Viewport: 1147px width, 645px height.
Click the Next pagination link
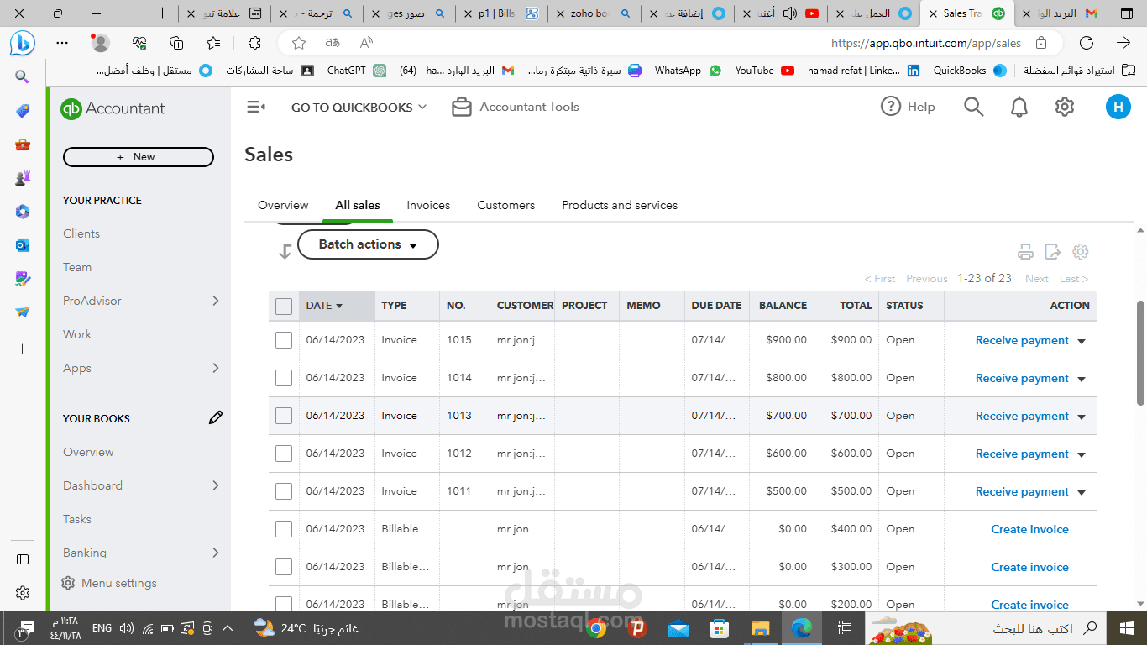pyautogui.click(x=1036, y=279)
